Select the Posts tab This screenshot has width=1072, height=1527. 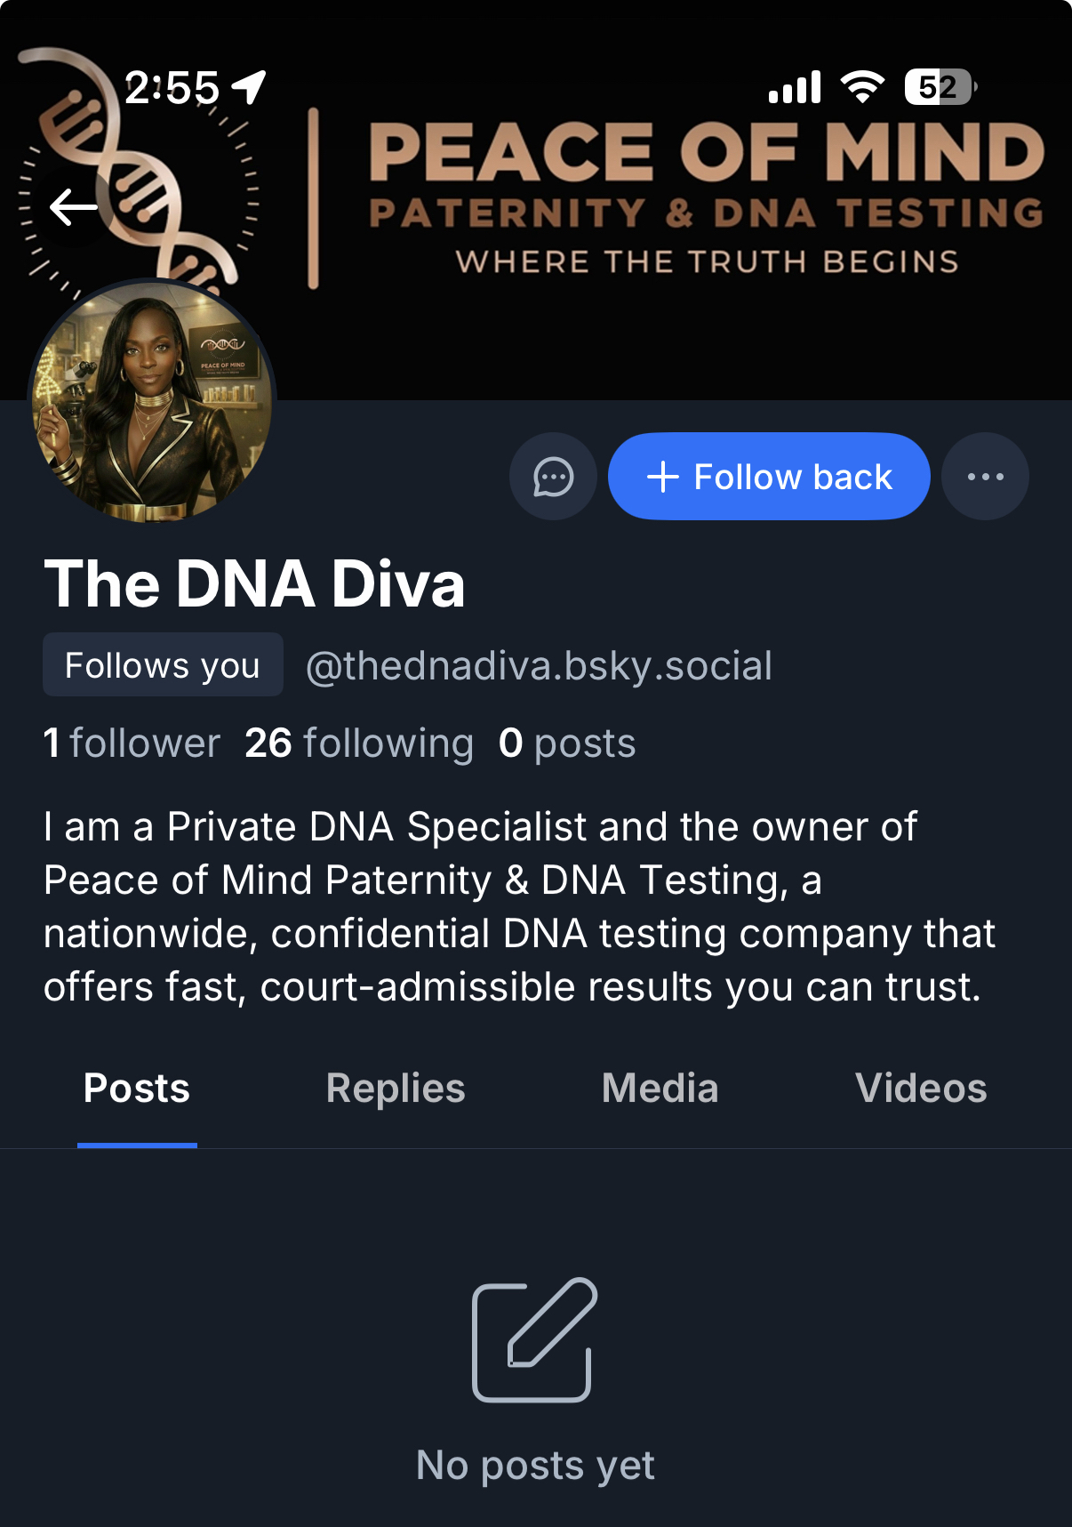pyautogui.click(x=137, y=1089)
